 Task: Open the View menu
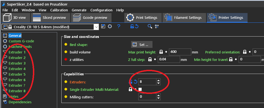[42, 10]
